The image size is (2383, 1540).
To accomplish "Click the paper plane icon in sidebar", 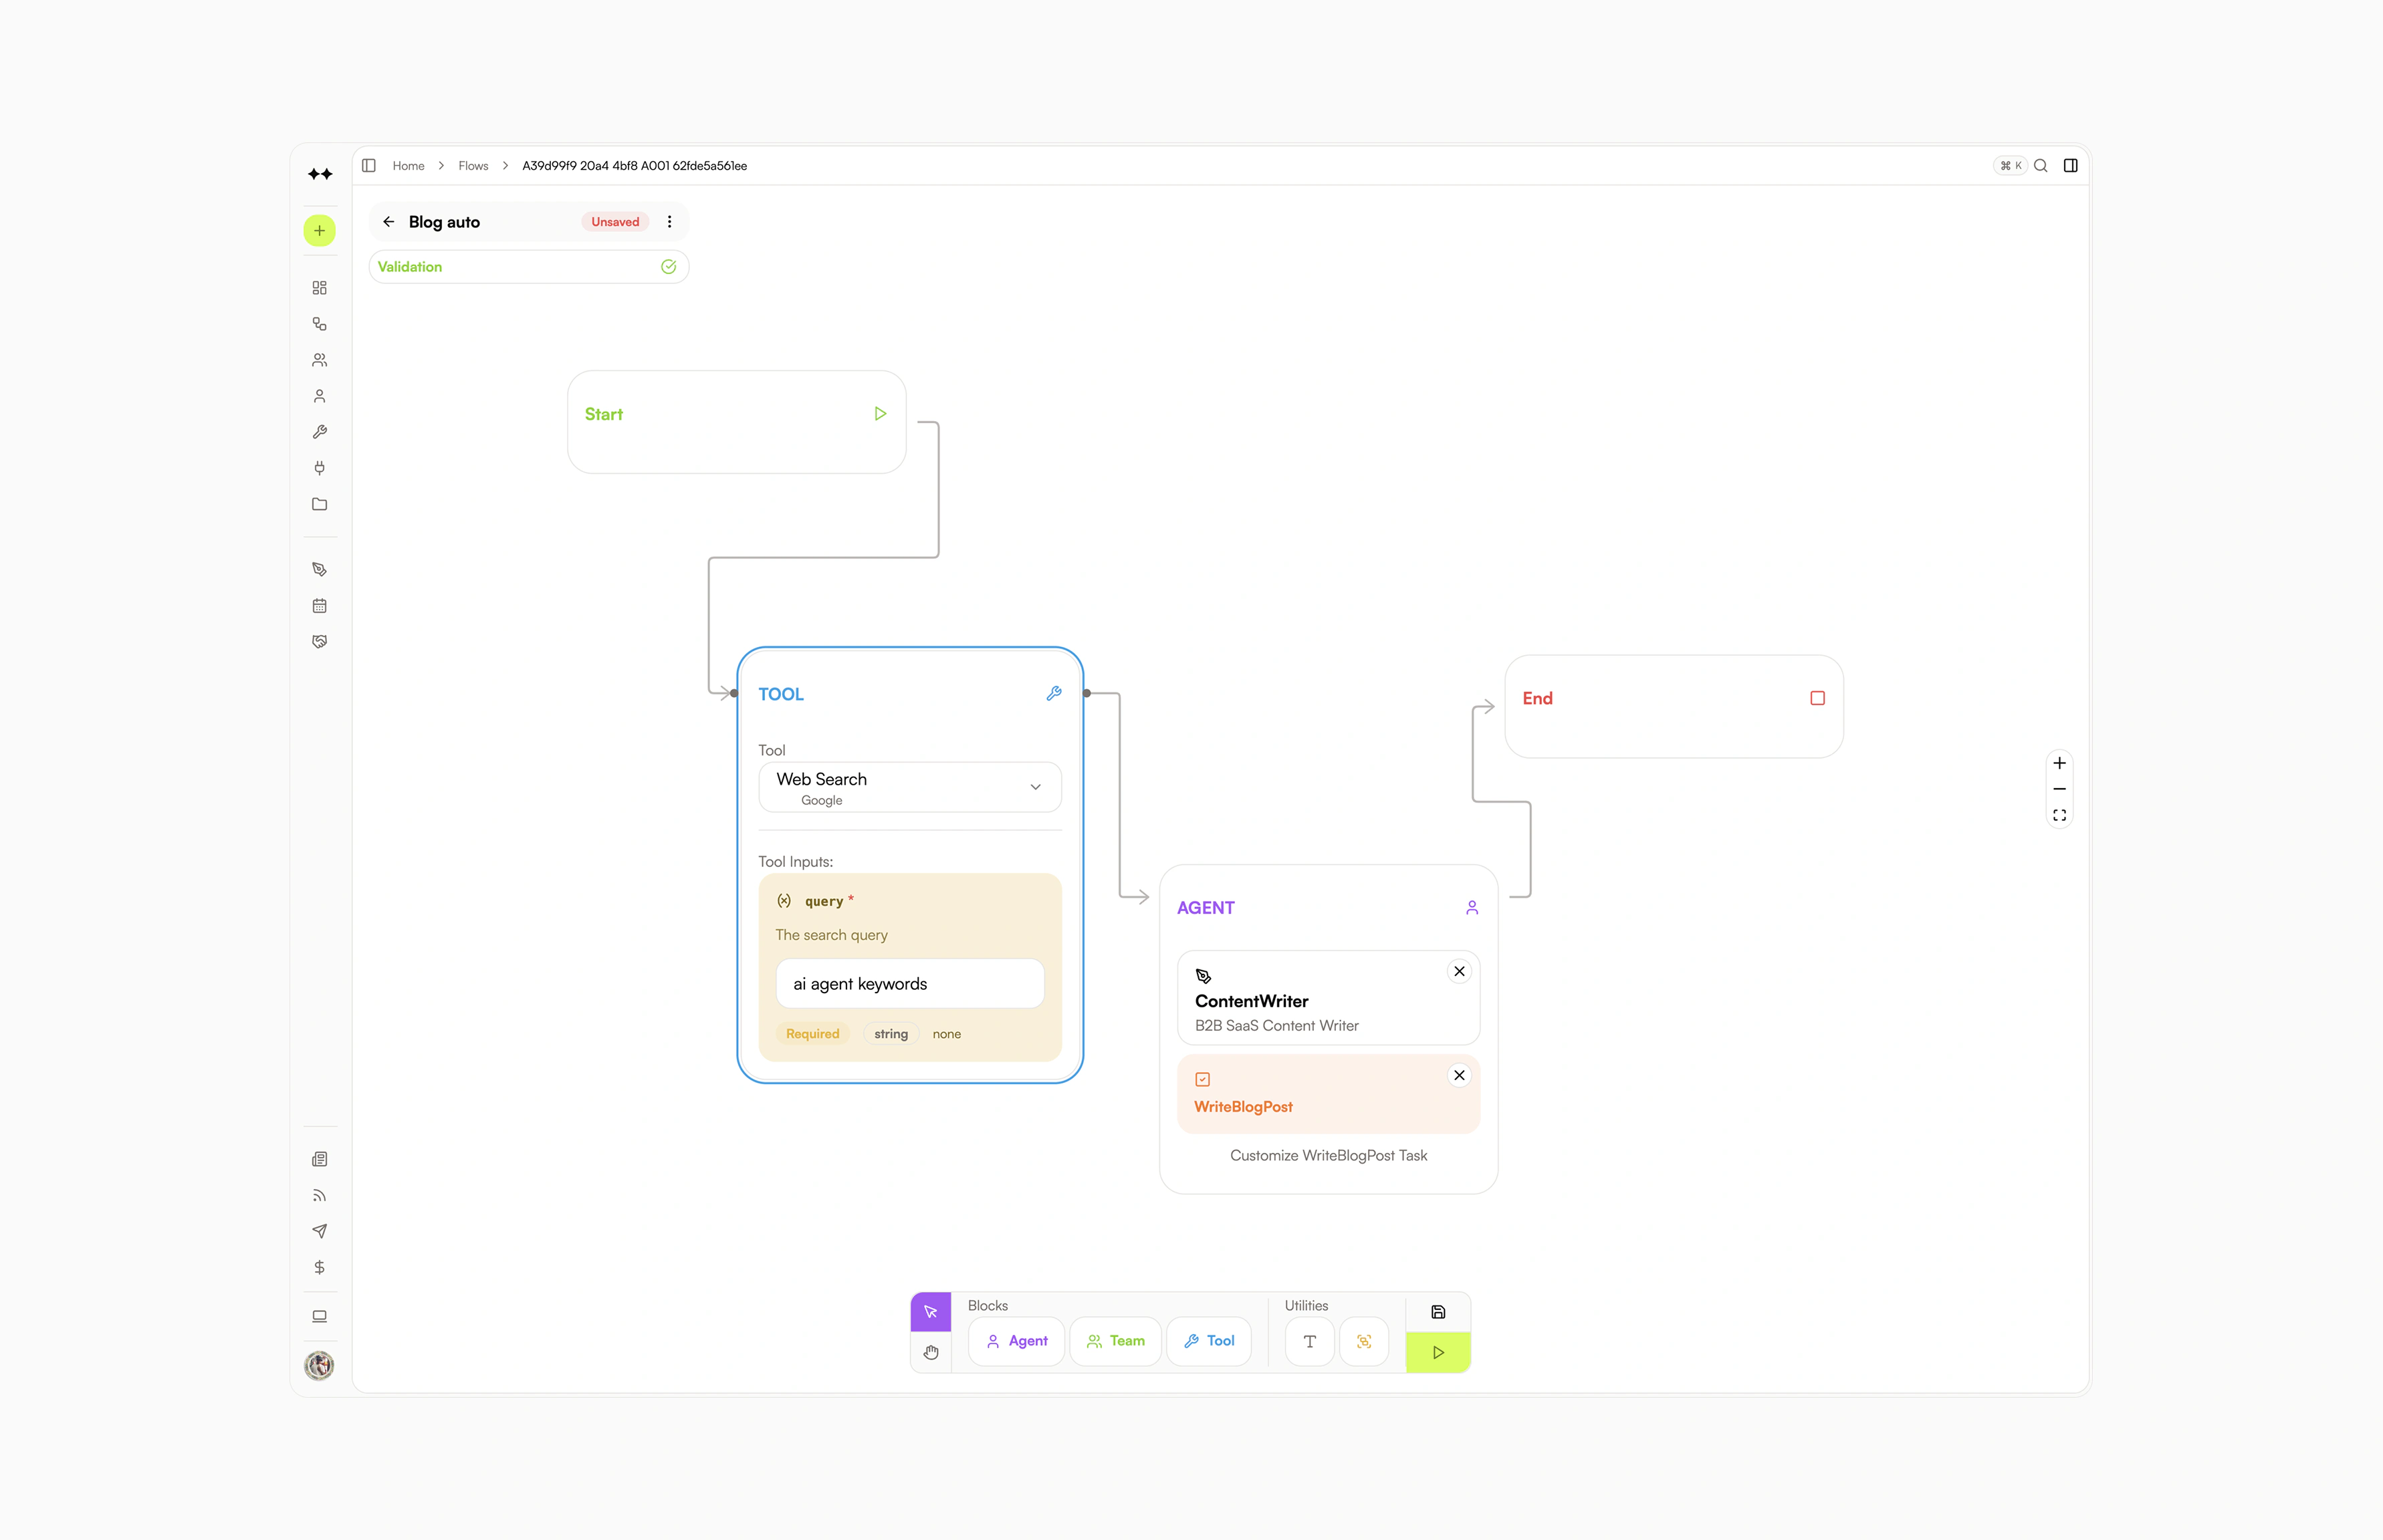I will point(319,1231).
